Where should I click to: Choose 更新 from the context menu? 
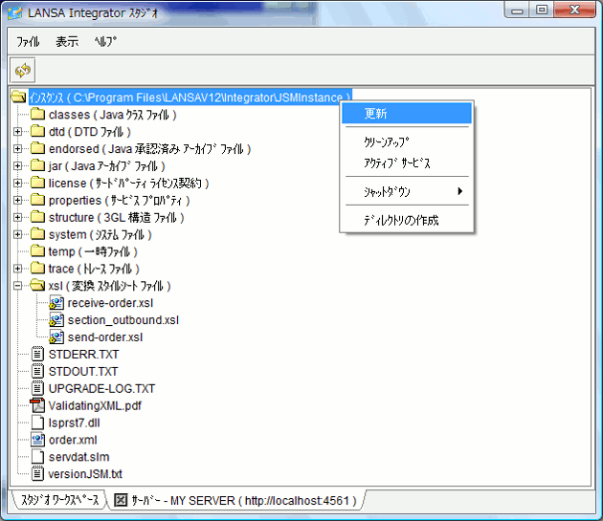point(407,114)
